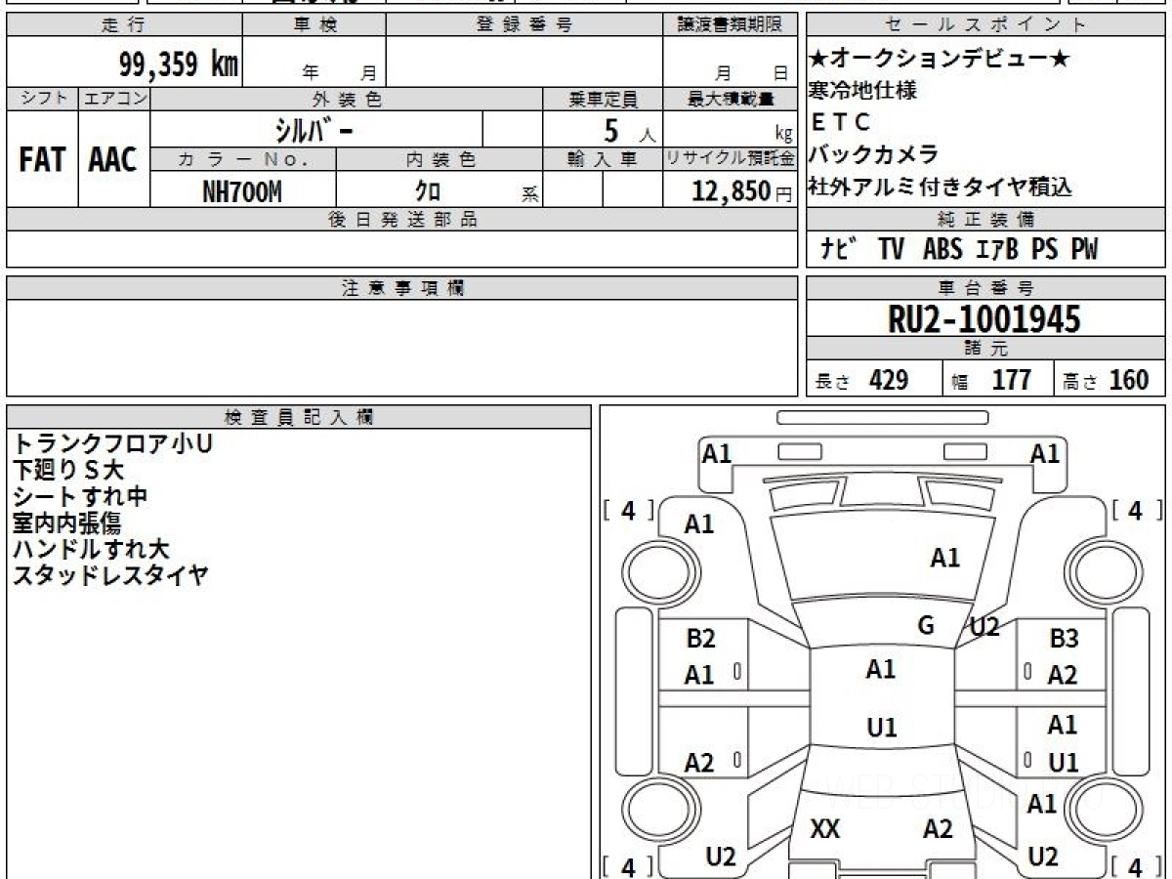1172x879 pixels.
Task: Click the ETC sales point entry
Action: tap(839, 122)
